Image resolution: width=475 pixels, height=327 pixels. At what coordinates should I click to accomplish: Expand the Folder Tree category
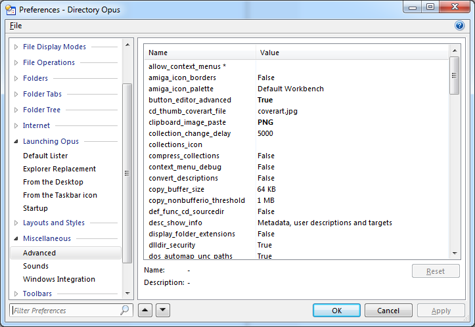coord(16,110)
